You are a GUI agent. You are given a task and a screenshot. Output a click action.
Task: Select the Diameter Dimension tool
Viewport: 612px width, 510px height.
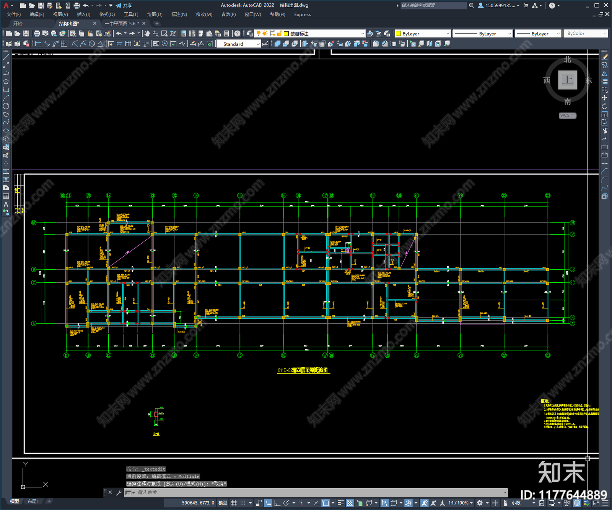(92, 44)
